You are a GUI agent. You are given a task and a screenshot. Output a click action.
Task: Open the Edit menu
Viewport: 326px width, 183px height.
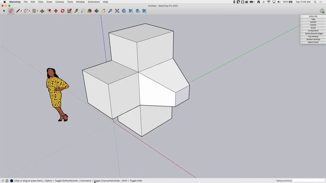33,2
